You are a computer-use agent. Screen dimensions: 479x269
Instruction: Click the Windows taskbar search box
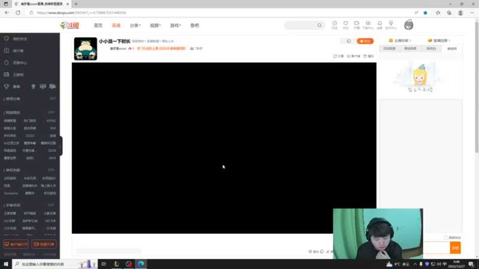pyautogui.click(x=54, y=264)
